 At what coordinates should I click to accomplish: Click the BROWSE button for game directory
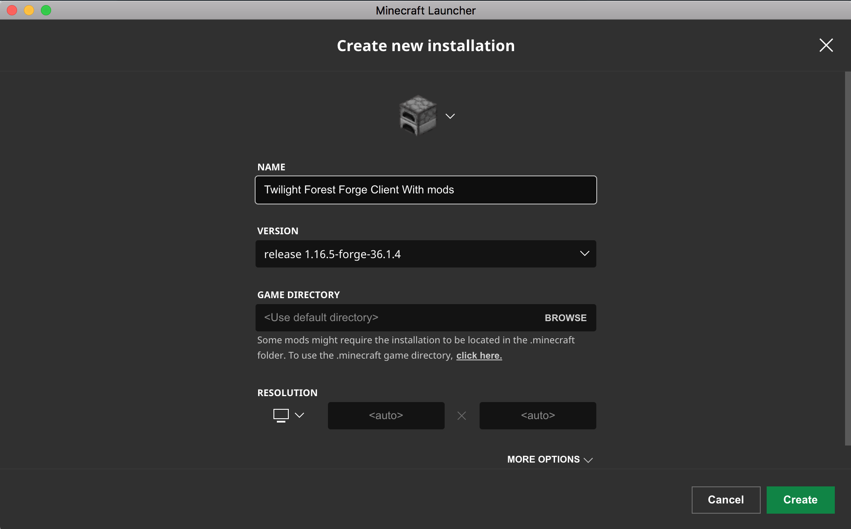tap(565, 317)
